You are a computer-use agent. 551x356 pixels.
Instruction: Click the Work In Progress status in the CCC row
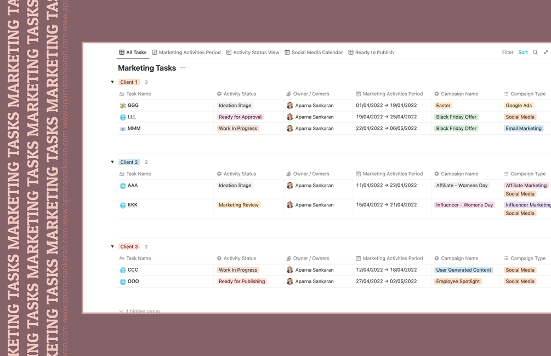pos(238,270)
